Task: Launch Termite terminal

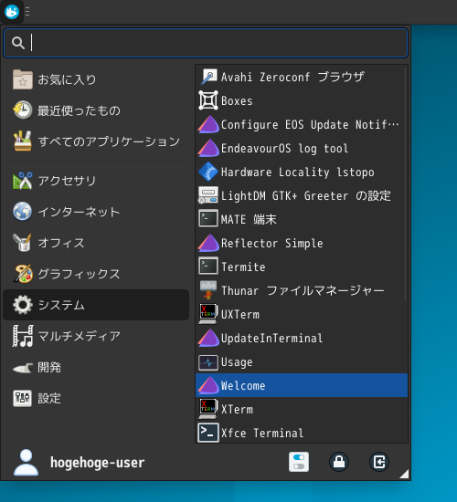Action: pyautogui.click(x=302, y=267)
